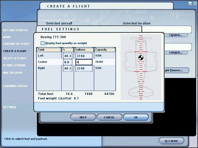Open News in sidebar
The width and height of the screenshot is (198, 148).
tap(7, 37)
